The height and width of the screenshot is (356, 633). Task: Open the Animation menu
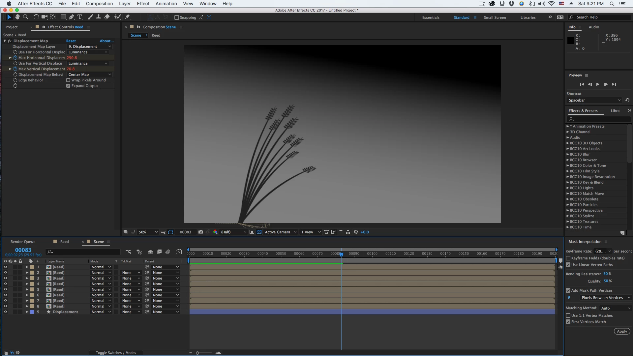(x=166, y=4)
